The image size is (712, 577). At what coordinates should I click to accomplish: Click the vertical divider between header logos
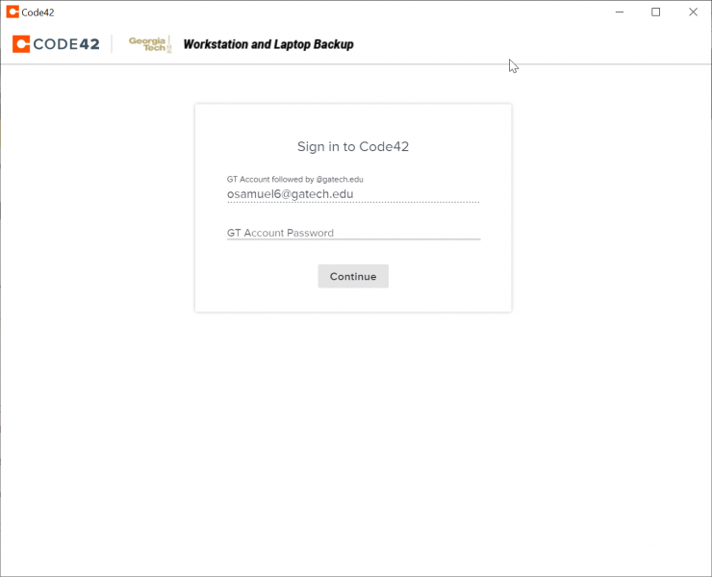[113, 44]
